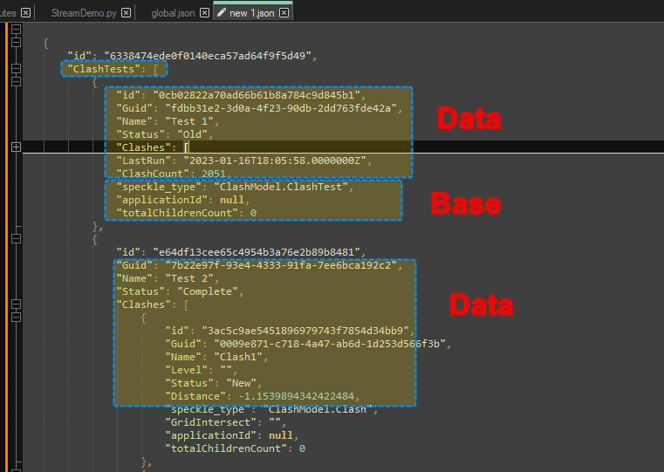Collapse the root object fold beside first brace

(x=16, y=43)
